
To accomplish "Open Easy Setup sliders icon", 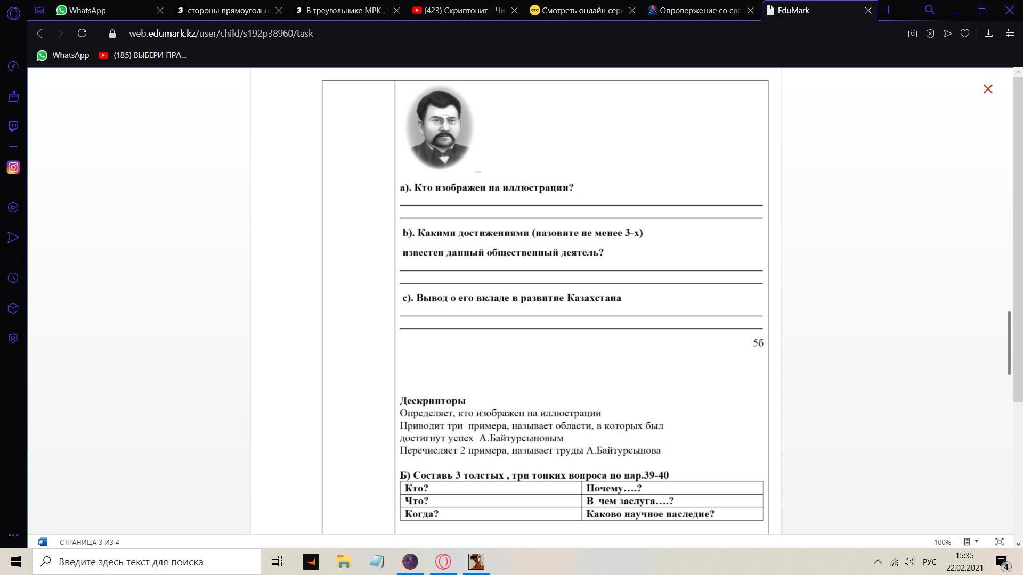I will (1010, 34).
